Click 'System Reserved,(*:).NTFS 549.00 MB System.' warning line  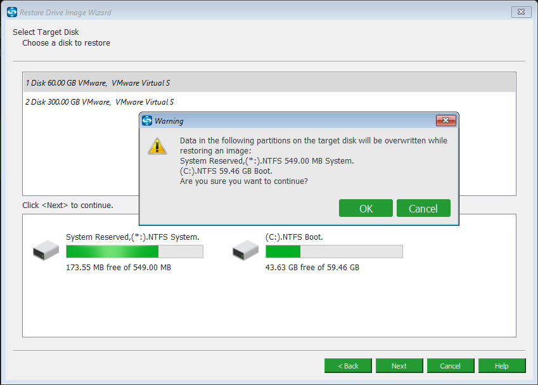(x=267, y=160)
